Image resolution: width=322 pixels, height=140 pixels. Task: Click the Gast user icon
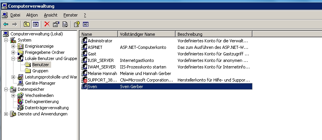[x=84, y=54]
